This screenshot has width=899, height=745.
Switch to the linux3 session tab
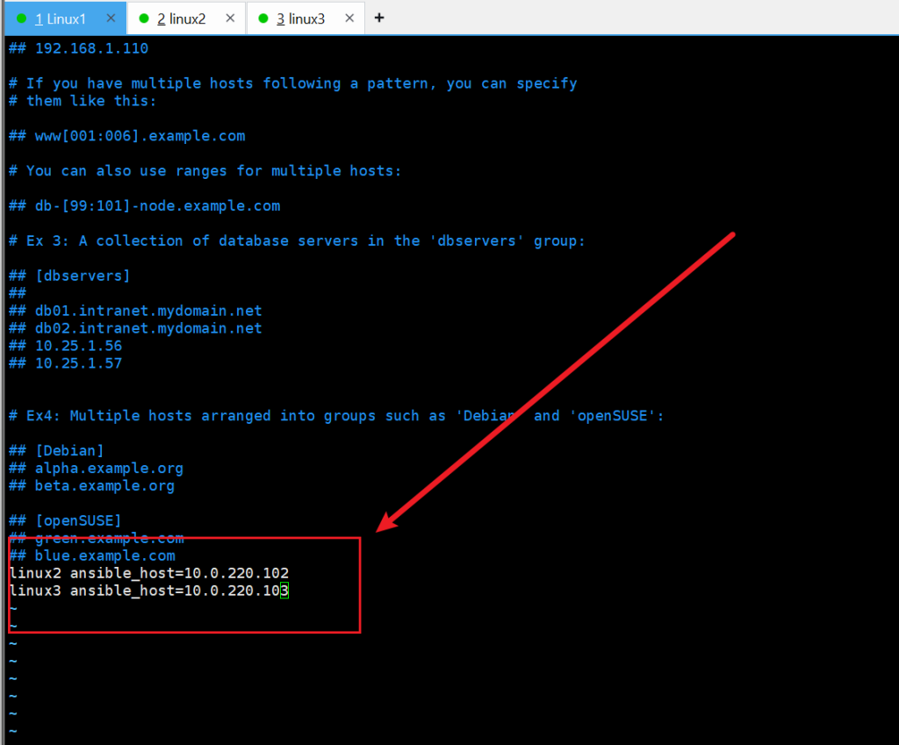pyautogui.click(x=300, y=18)
